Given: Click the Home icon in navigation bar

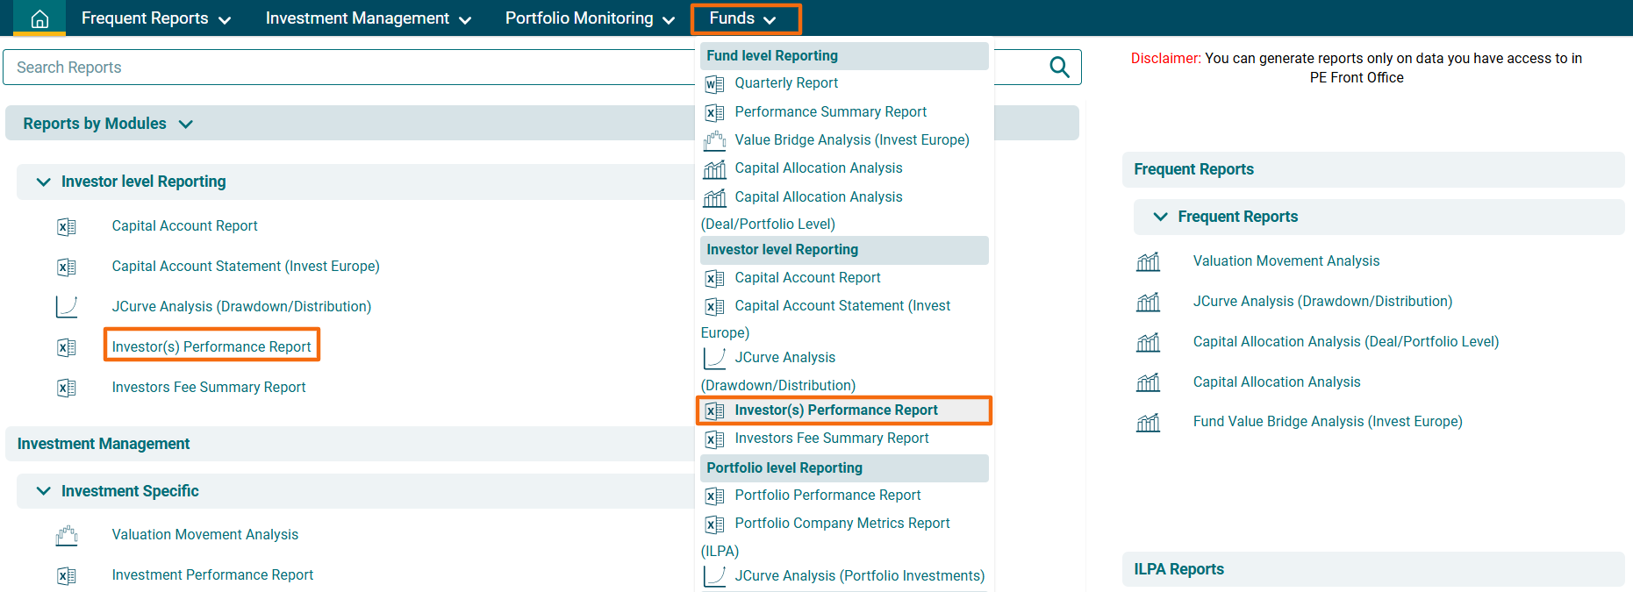Looking at the screenshot, I should pos(39,18).
